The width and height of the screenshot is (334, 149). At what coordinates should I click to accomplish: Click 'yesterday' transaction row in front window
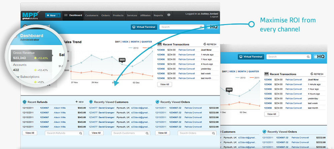[188, 69]
